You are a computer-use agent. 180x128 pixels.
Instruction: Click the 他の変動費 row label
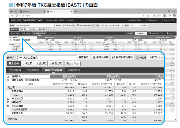17,106
